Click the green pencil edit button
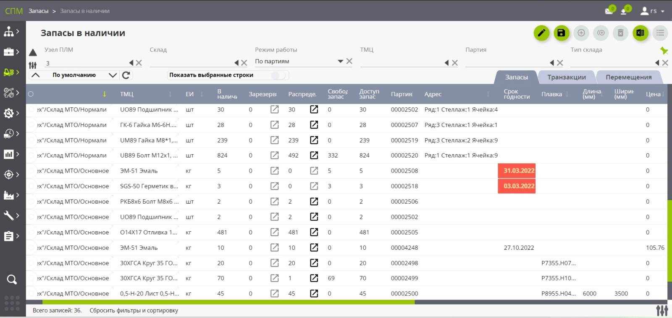Screen dimensions: 672x318 [x=541, y=33]
